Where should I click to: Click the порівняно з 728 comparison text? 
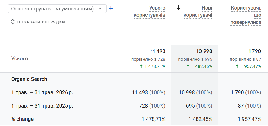click(148, 59)
